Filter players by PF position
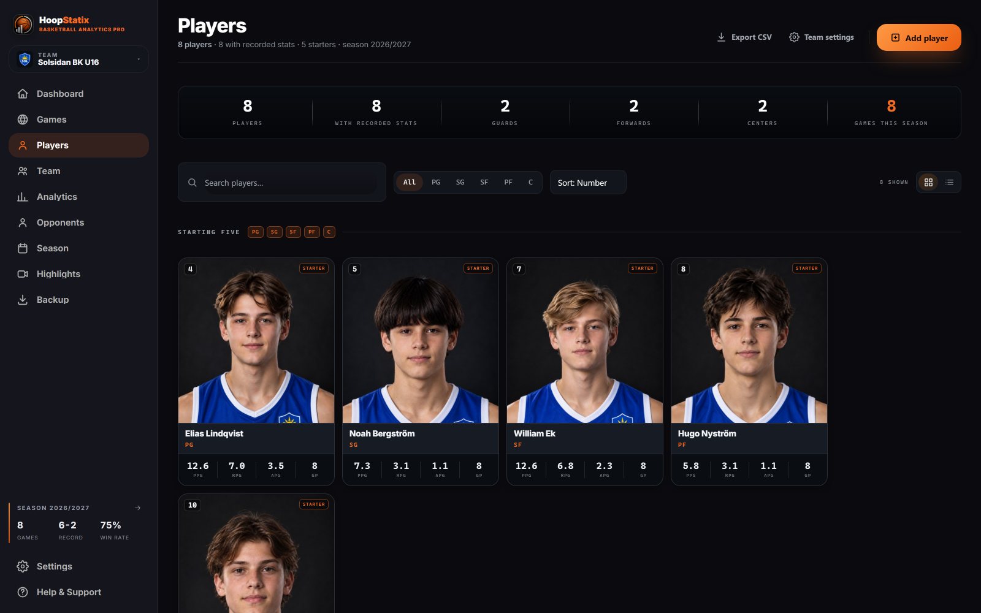 [508, 182]
